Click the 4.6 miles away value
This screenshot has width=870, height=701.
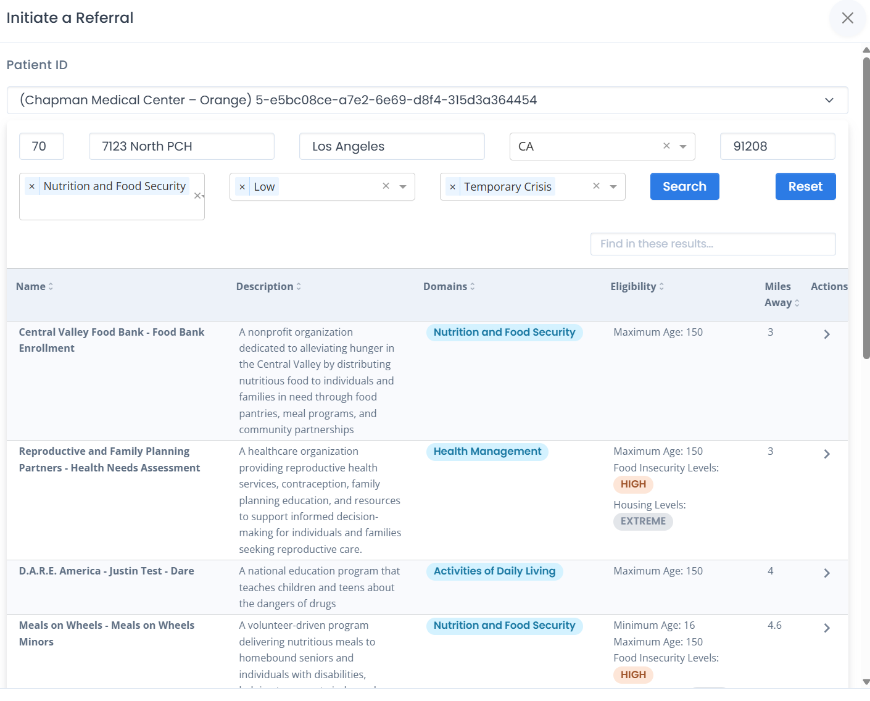[774, 626]
